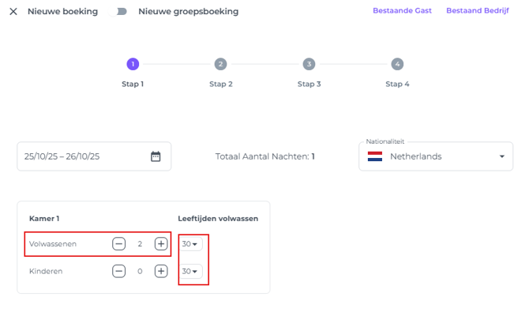Image resolution: width=529 pixels, height=327 pixels.
Task: Jump to step 3 circle
Action: click(x=309, y=64)
